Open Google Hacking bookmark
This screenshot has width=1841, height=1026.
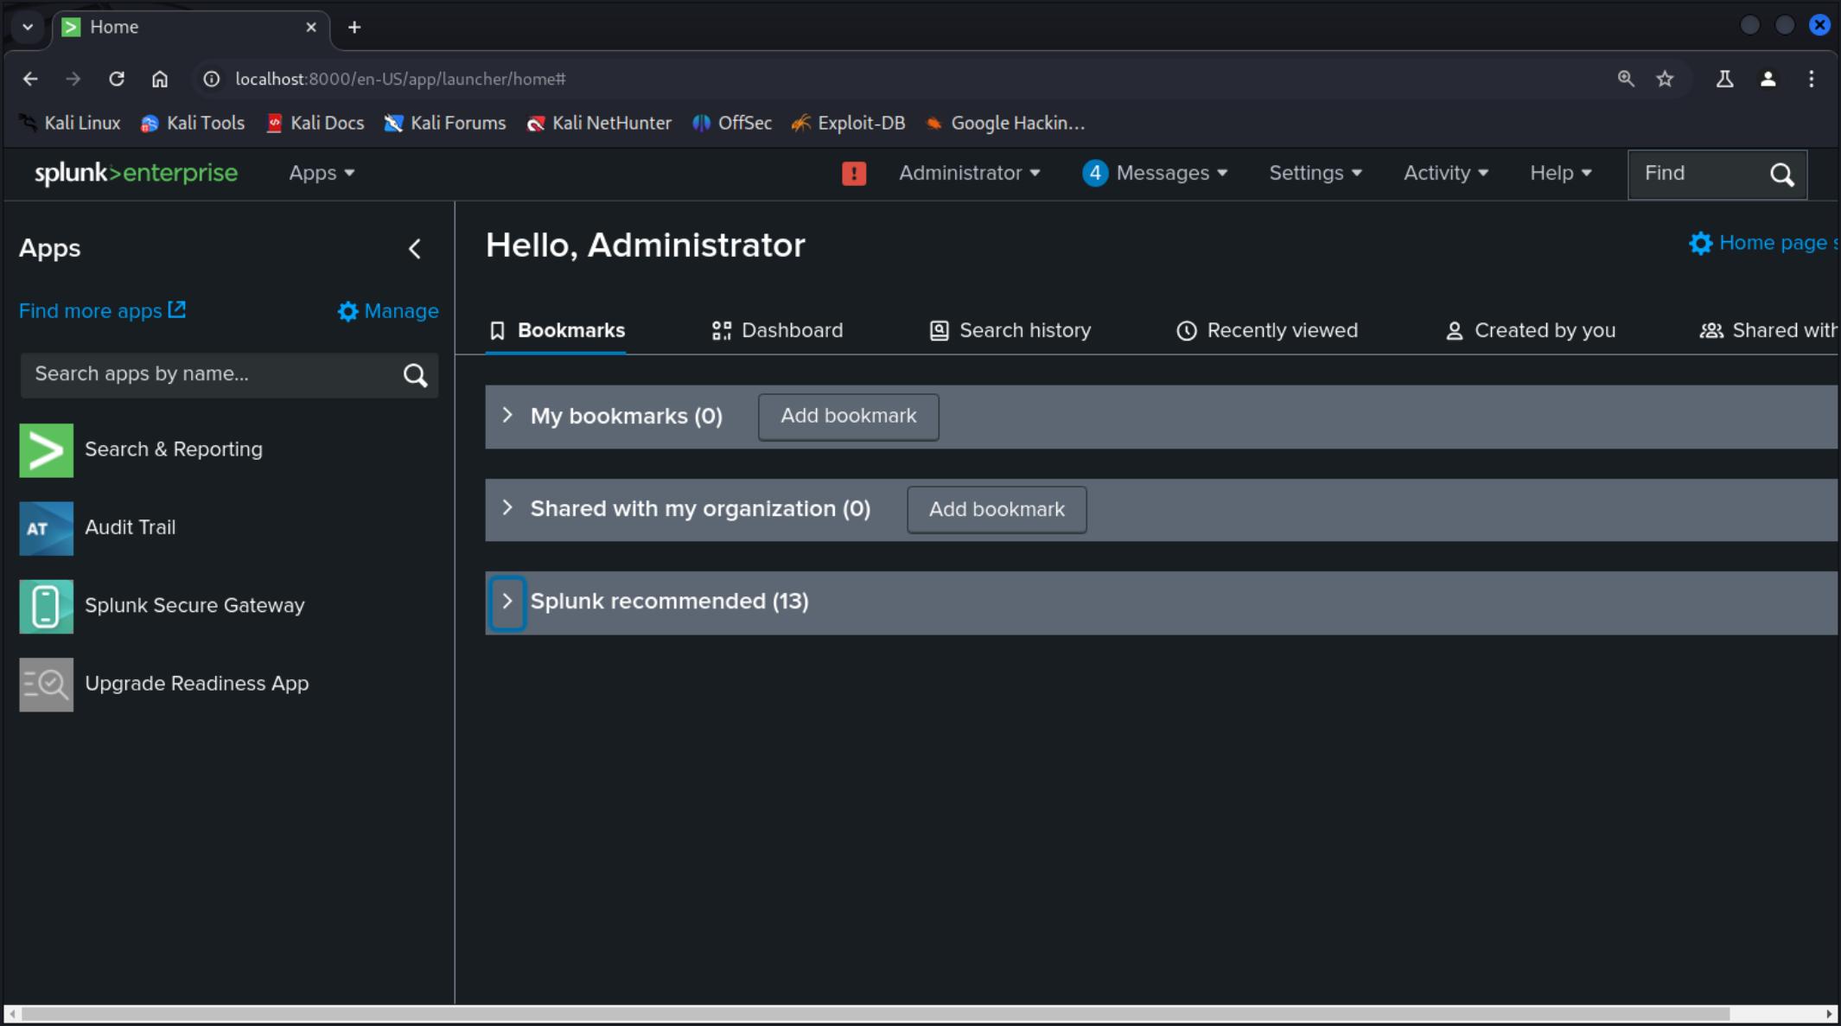[x=1005, y=123]
